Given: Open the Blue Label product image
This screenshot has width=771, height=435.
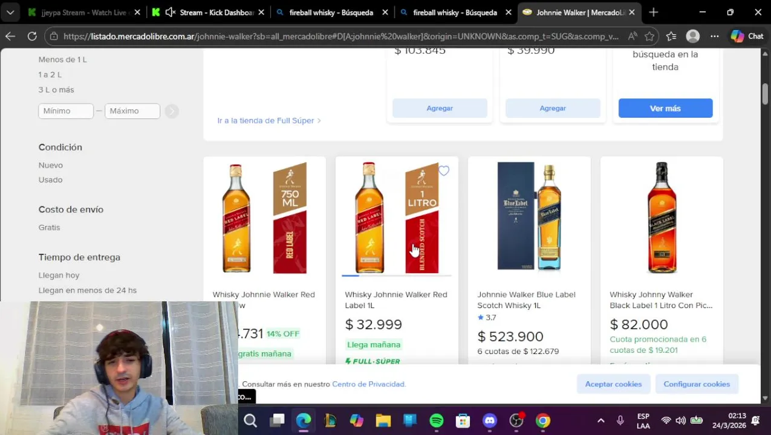Looking at the screenshot, I should coord(529,217).
